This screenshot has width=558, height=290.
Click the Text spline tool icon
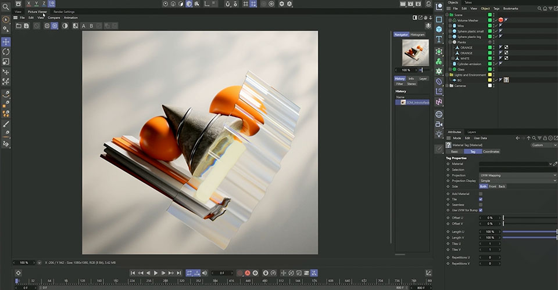pos(439,39)
